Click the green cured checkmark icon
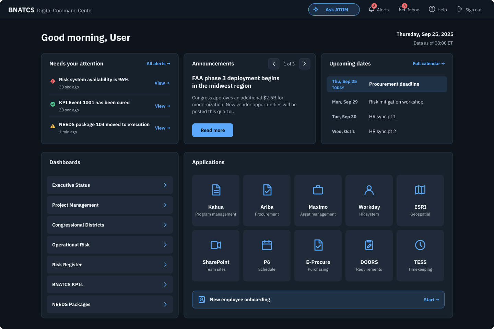Viewport: 494px width, 329px height. tap(53, 104)
